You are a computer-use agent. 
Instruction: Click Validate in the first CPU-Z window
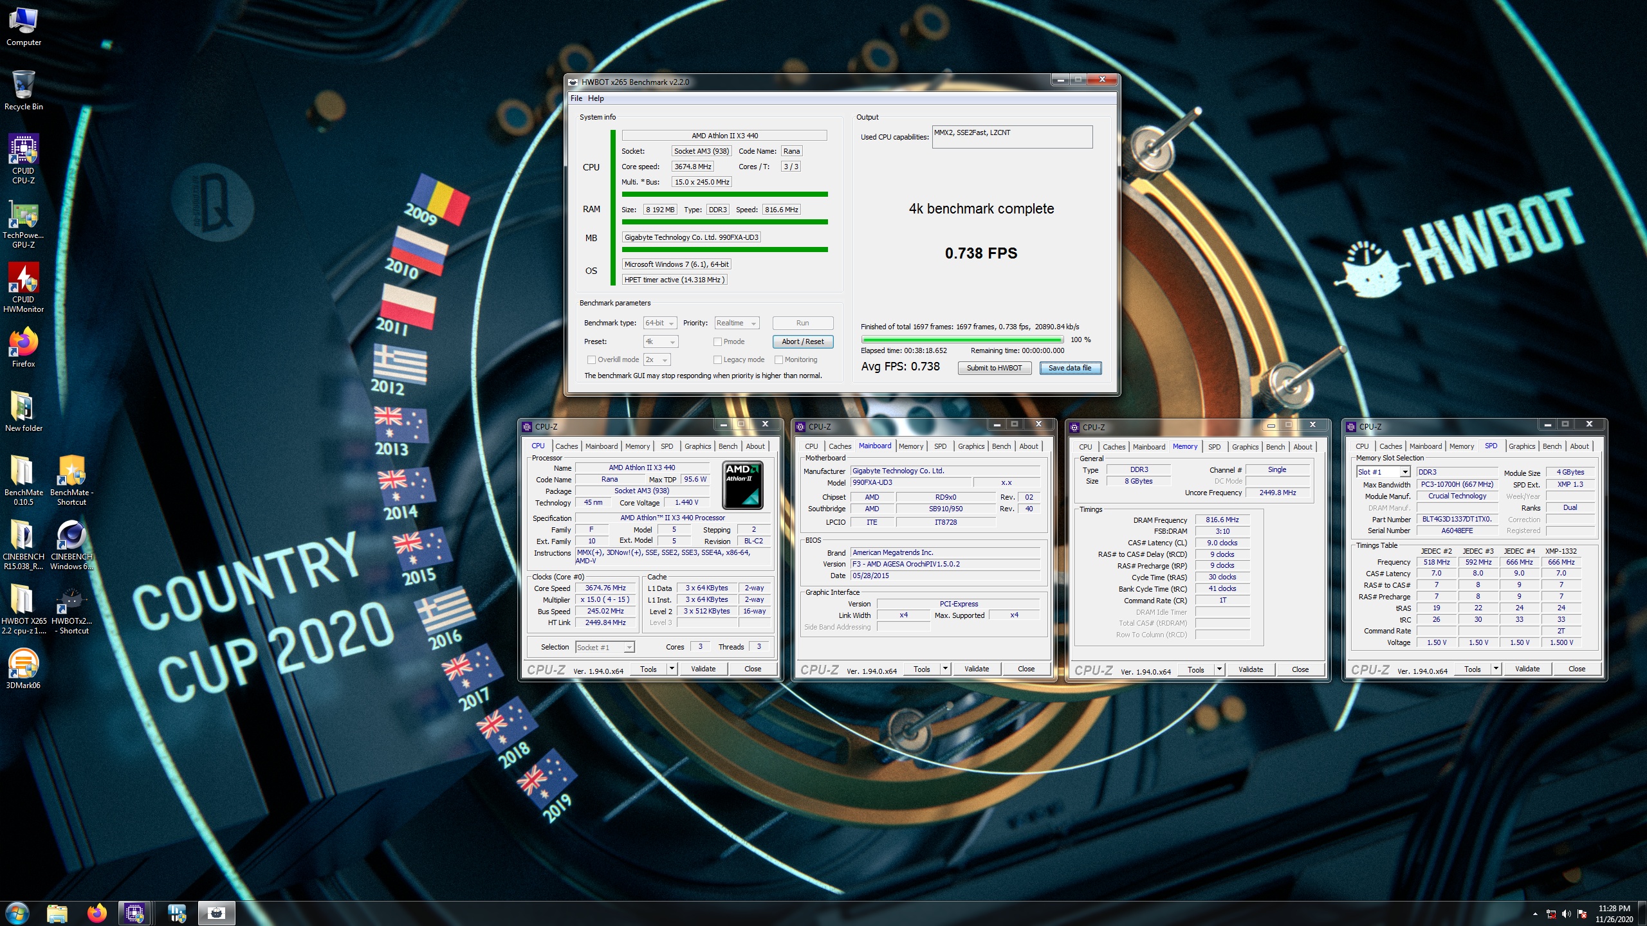(x=703, y=669)
